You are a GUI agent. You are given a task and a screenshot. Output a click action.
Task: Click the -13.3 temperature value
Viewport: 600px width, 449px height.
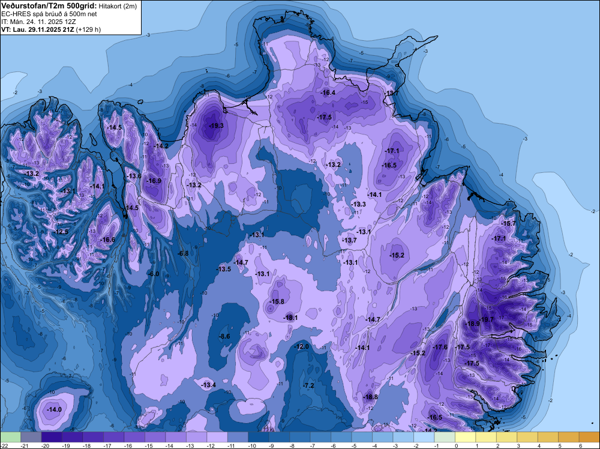[x=359, y=205]
